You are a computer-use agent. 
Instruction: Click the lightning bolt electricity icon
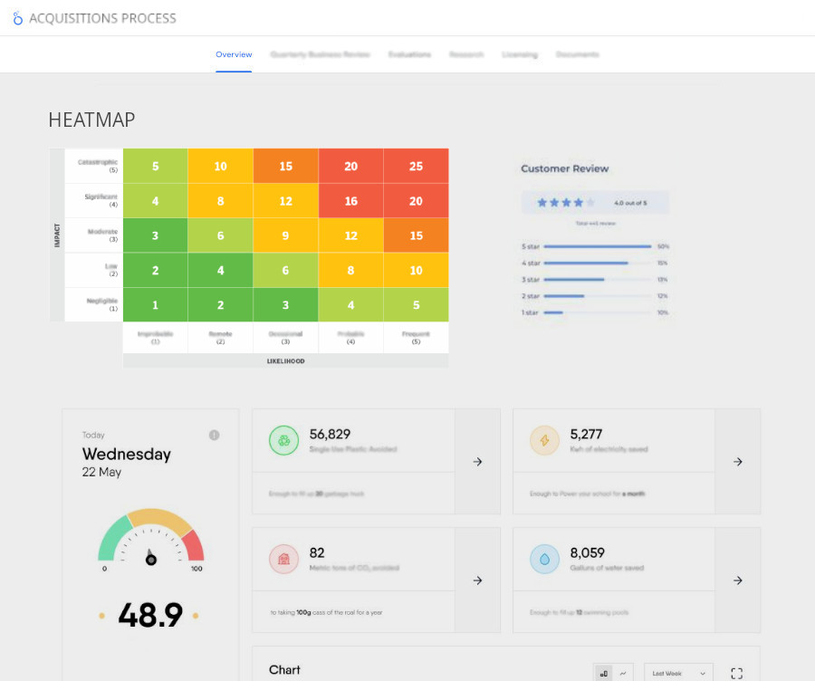tap(544, 441)
